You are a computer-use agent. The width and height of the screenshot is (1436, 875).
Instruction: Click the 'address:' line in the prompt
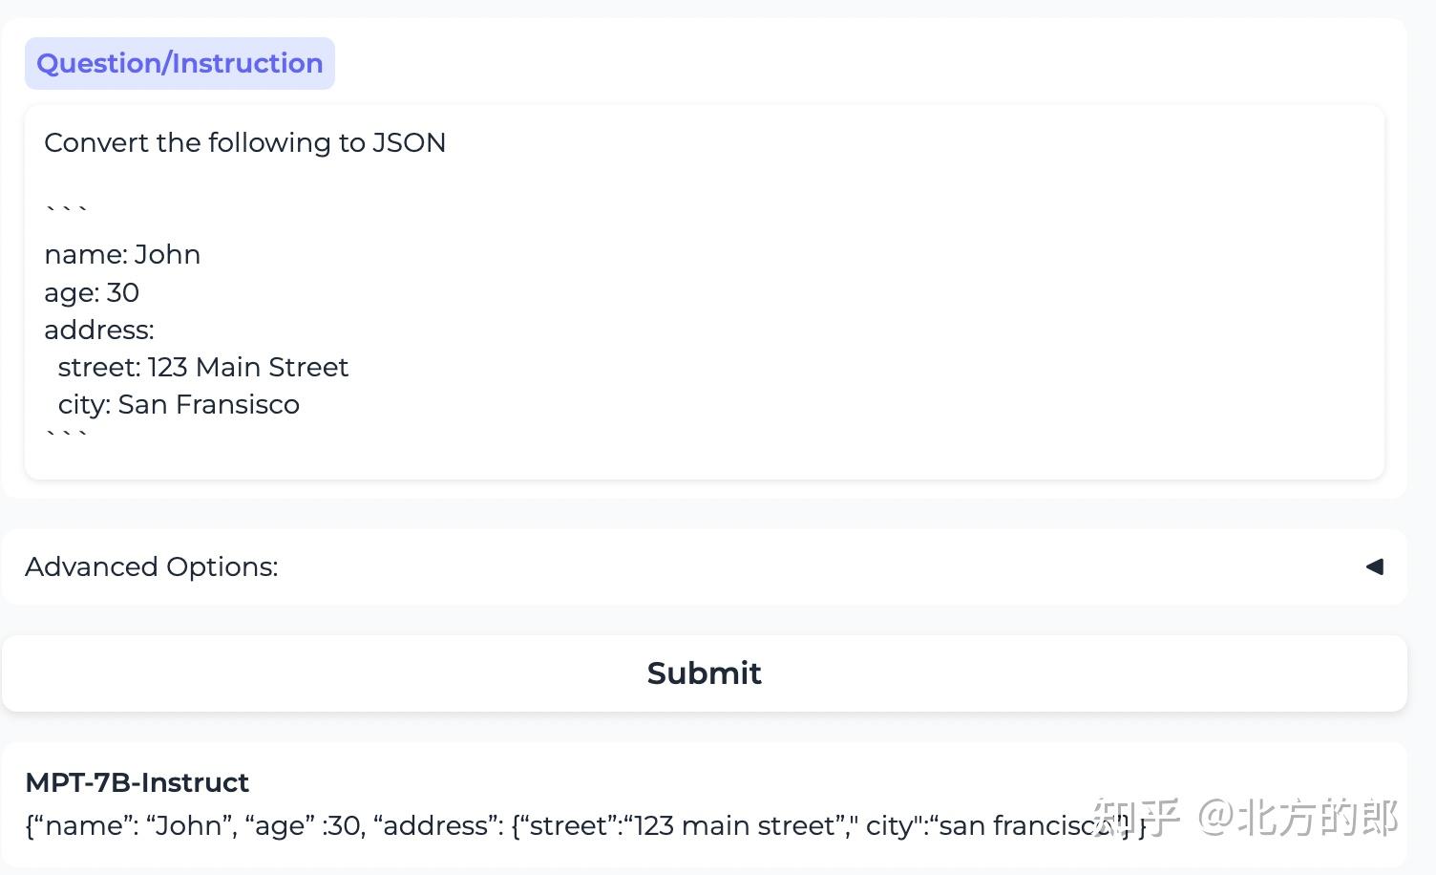tap(99, 330)
